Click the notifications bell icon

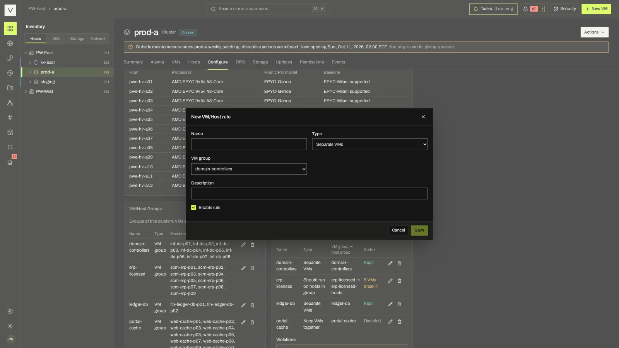pyautogui.click(x=525, y=9)
